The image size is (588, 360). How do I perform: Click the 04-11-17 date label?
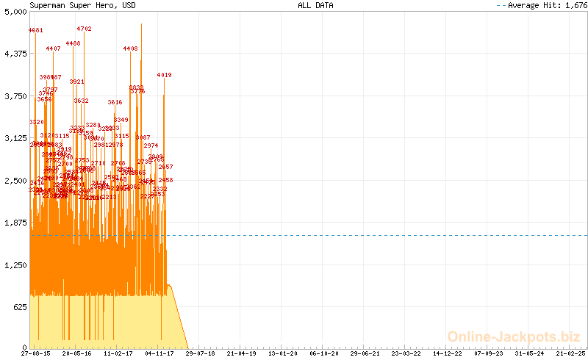tap(159, 353)
